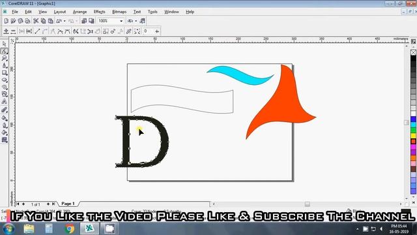Click Rotate and Skew Nodes icon
The width and height of the screenshot is (417, 235).
click(x=113, y=31)
